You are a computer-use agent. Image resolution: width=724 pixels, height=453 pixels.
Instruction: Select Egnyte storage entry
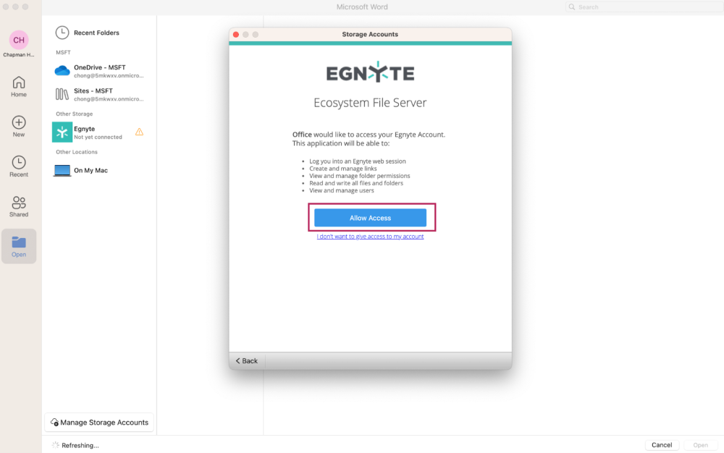tap(100, 132)
